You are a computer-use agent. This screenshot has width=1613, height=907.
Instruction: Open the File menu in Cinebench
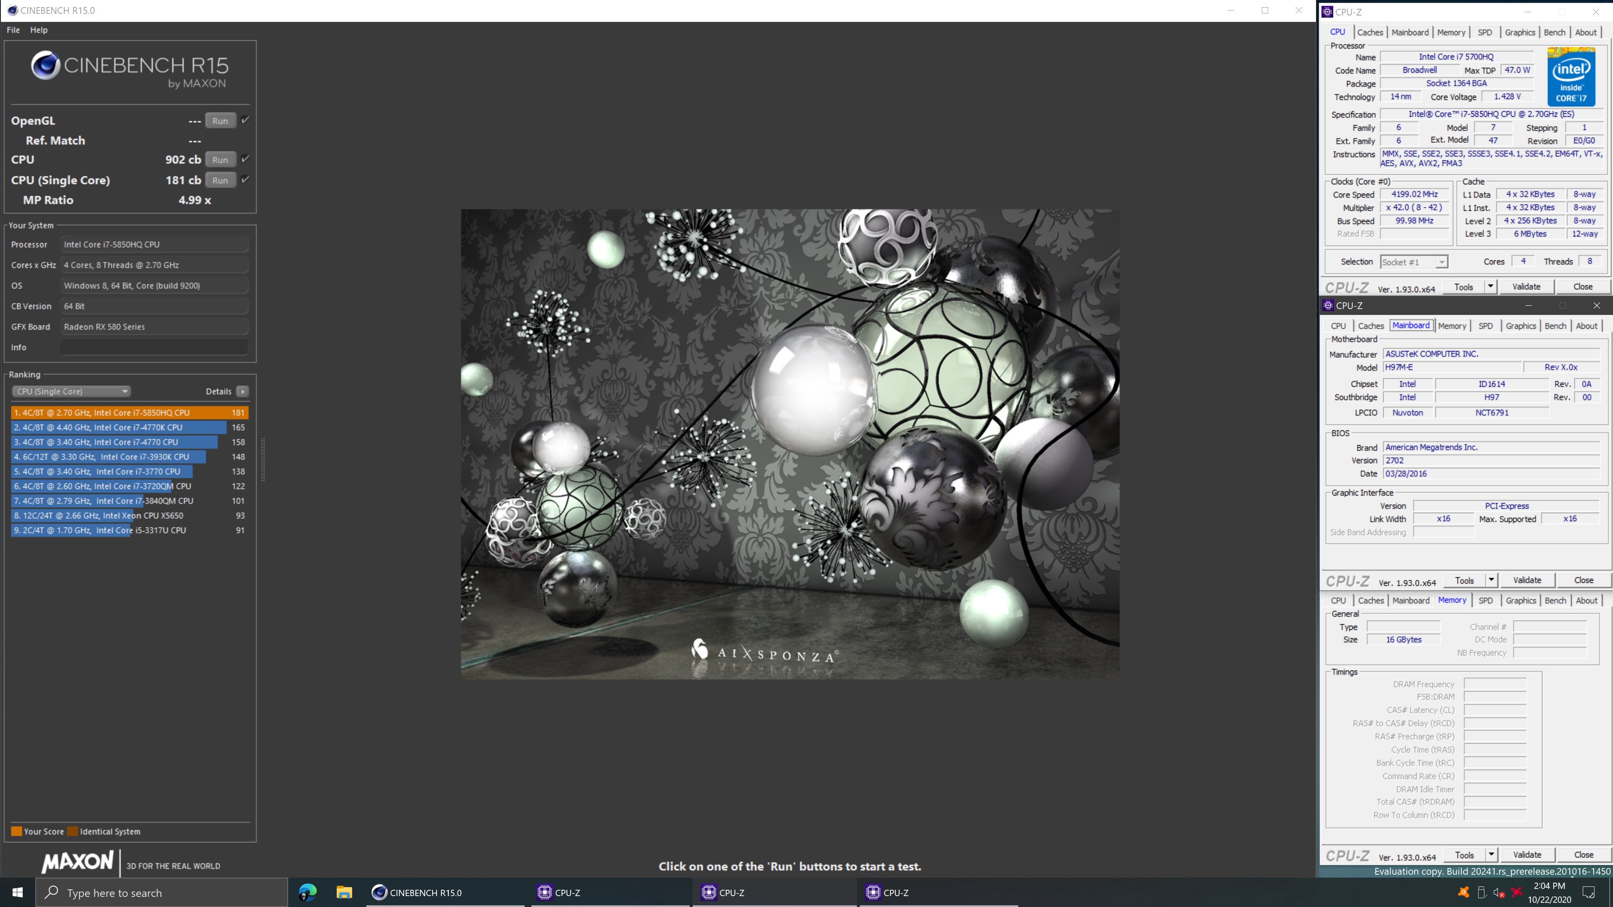click(13, 30)
